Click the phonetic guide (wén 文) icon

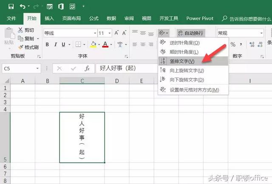pos(120,45)
